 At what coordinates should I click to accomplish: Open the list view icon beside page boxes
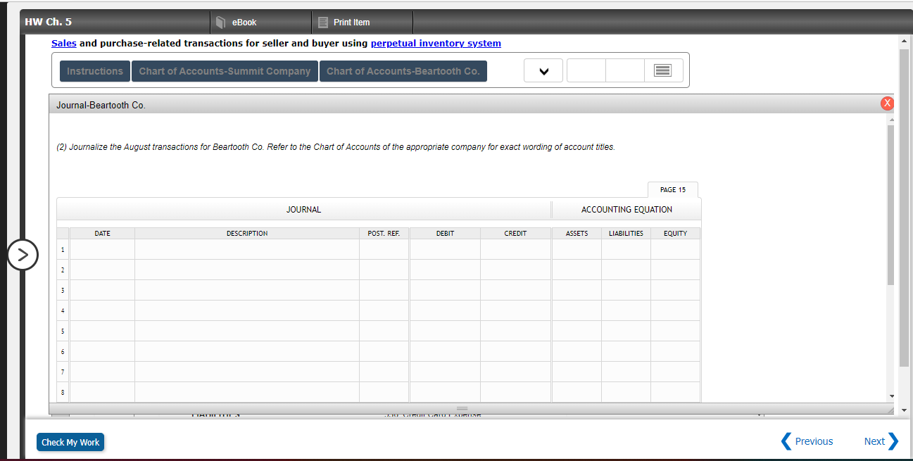click(663, 70)
